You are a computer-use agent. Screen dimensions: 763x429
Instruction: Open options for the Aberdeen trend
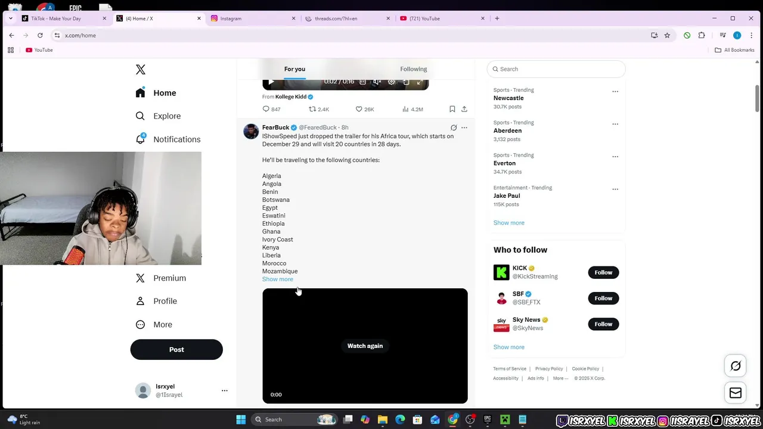pyautogui.click(x=615, y=124)
